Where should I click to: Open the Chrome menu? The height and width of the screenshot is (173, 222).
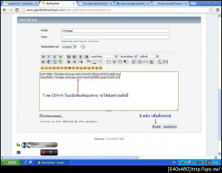point(218,10)
